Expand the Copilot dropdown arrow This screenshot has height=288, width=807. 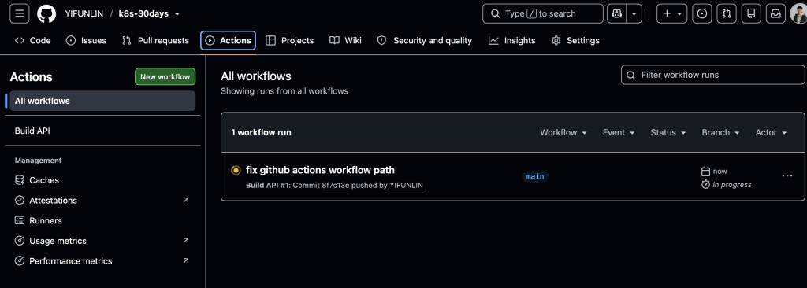point(634,14)
